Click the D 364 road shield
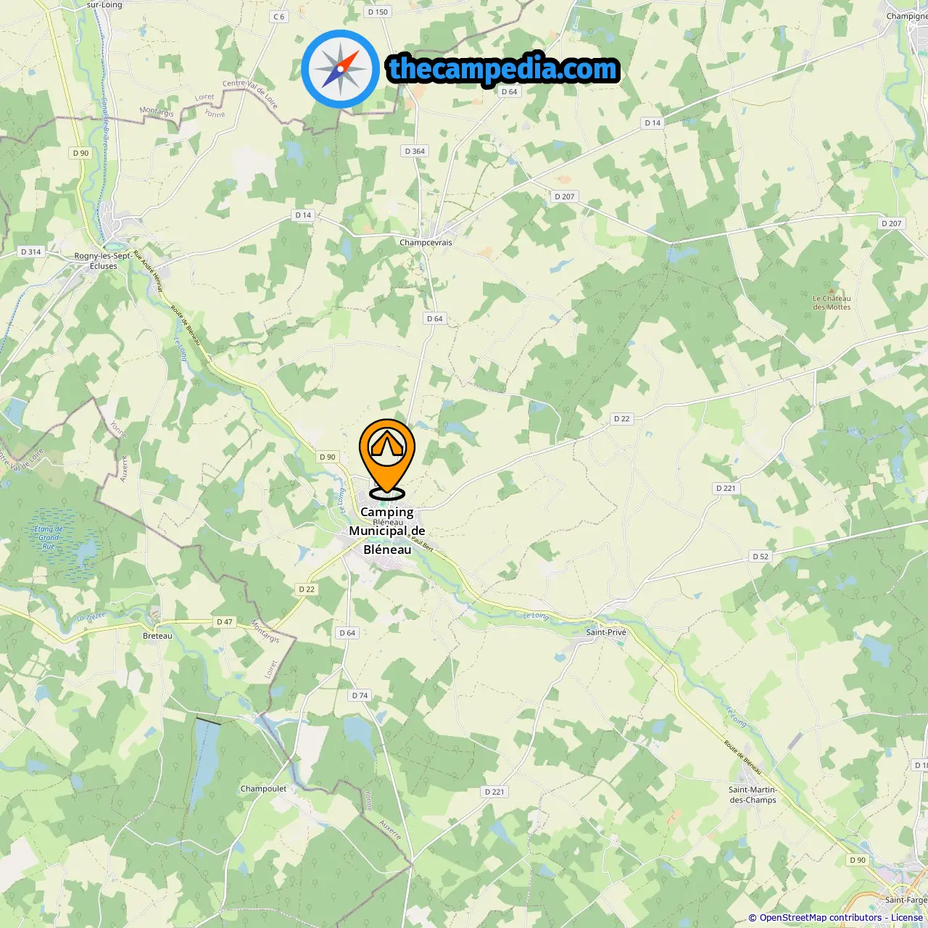 coord(415,152)
